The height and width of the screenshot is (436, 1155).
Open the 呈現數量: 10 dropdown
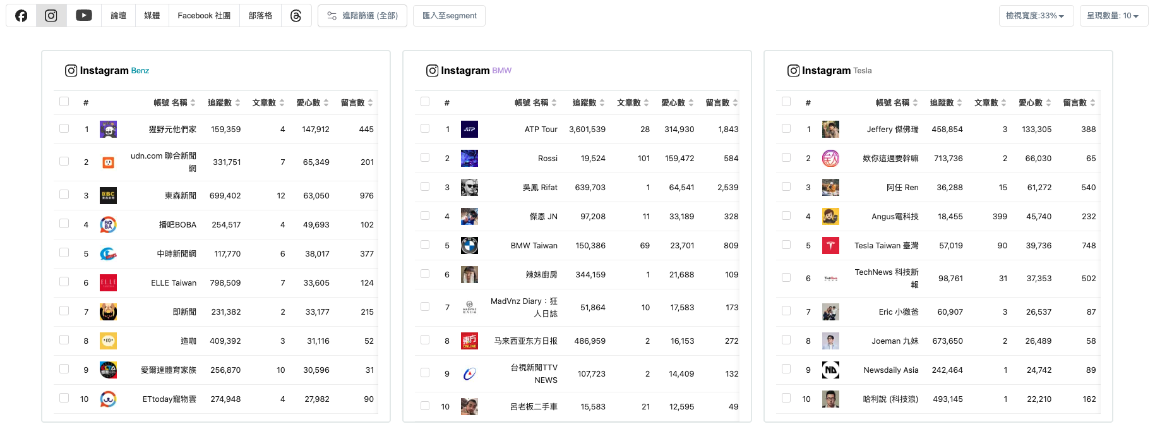pos(1113,16)
